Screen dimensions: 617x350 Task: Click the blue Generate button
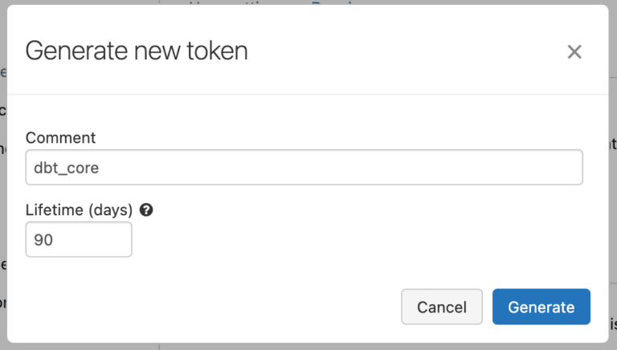coord(541,307)
